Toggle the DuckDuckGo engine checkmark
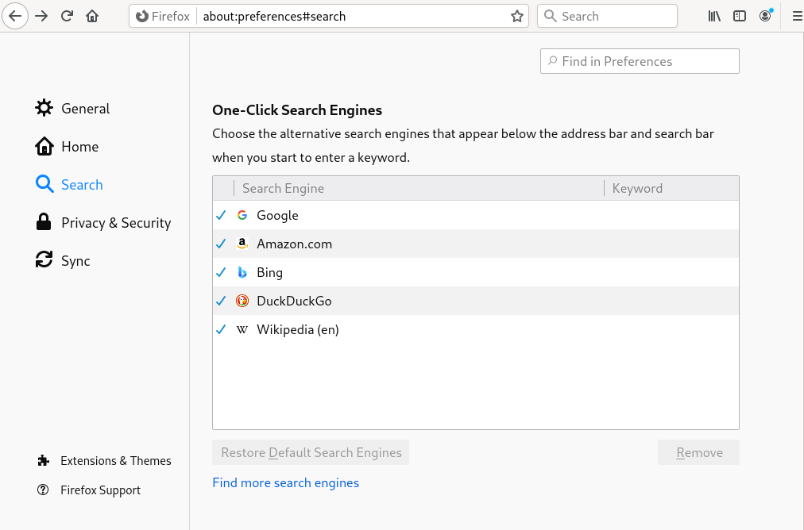The width and height of the screenshot is (804, 530). [x=221, y=301]
